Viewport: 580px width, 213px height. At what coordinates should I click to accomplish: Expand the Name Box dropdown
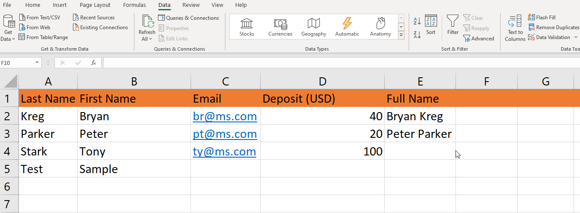pos(37,63)
